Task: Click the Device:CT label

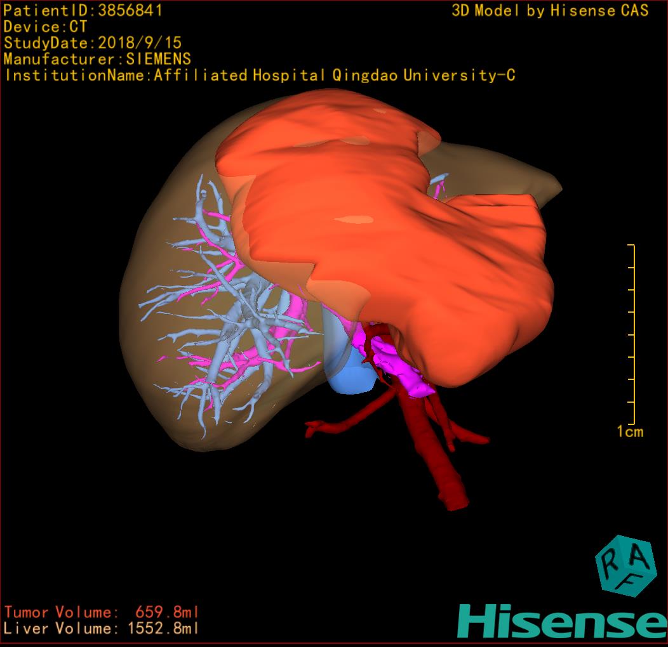Action: point(45,27)
